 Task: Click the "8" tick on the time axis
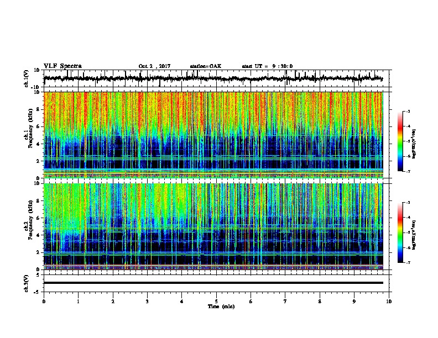coord(320,302)
